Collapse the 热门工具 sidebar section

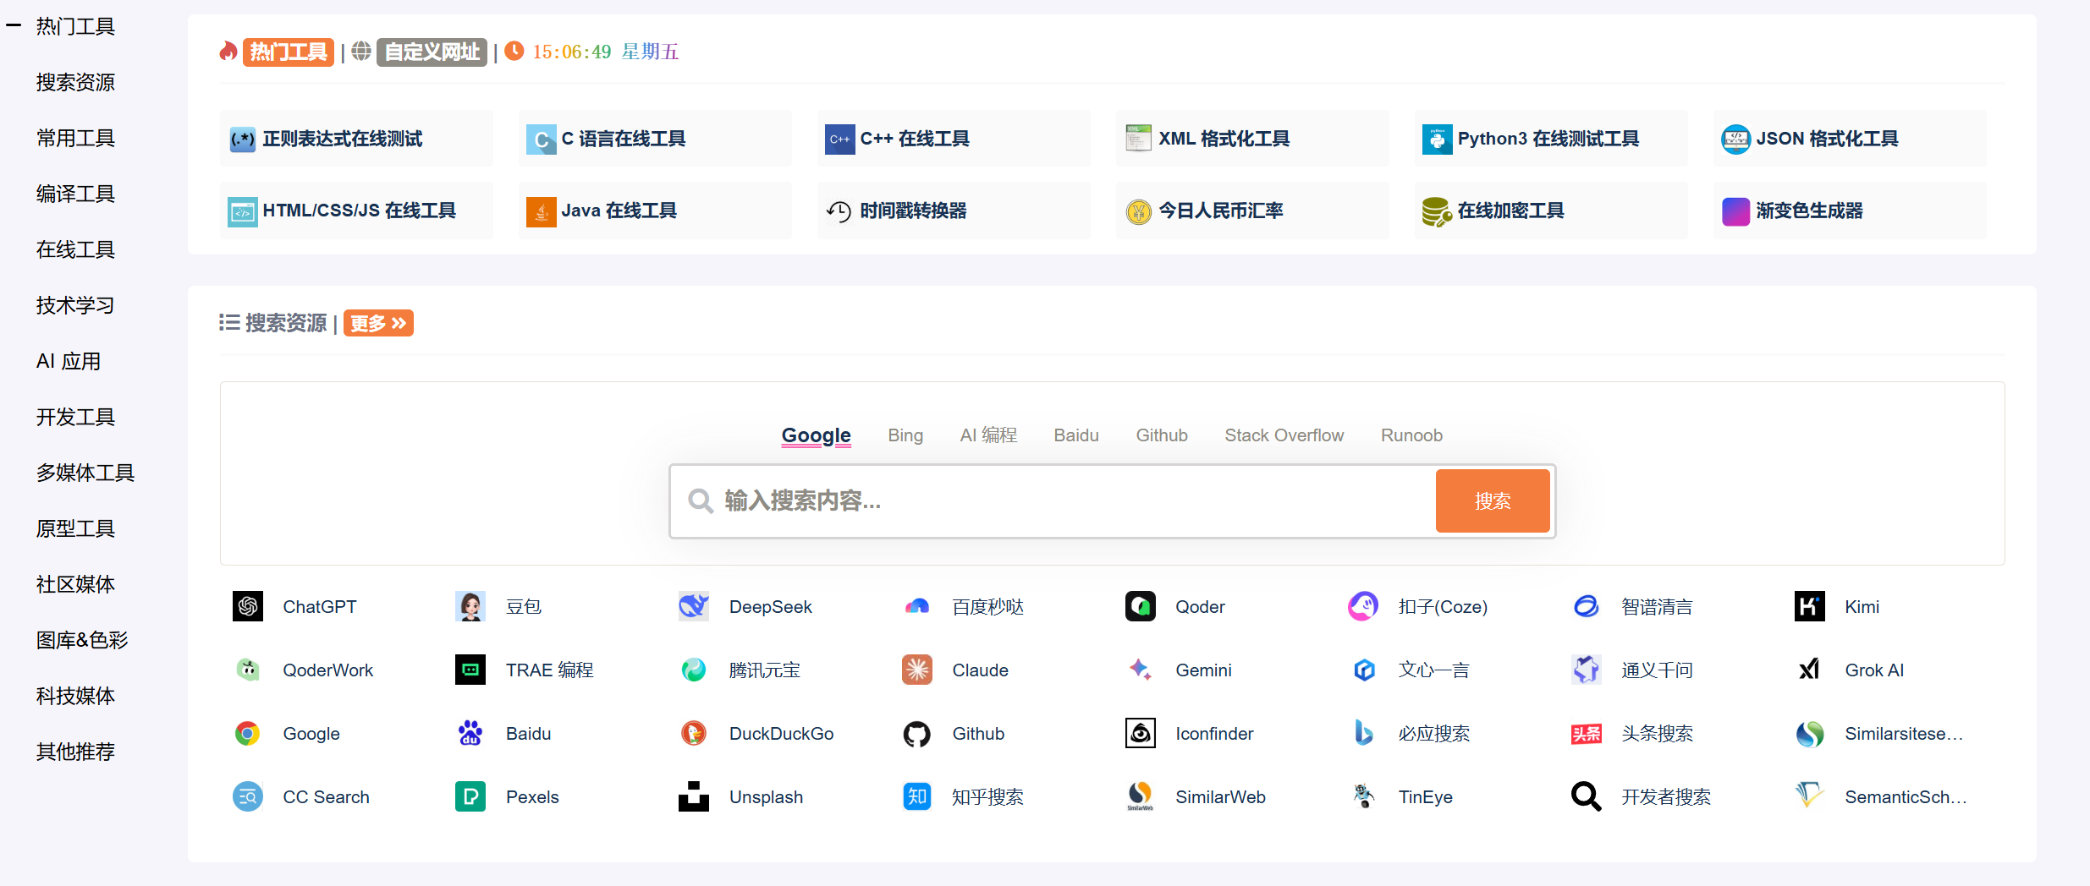click(x=14, y=26)
